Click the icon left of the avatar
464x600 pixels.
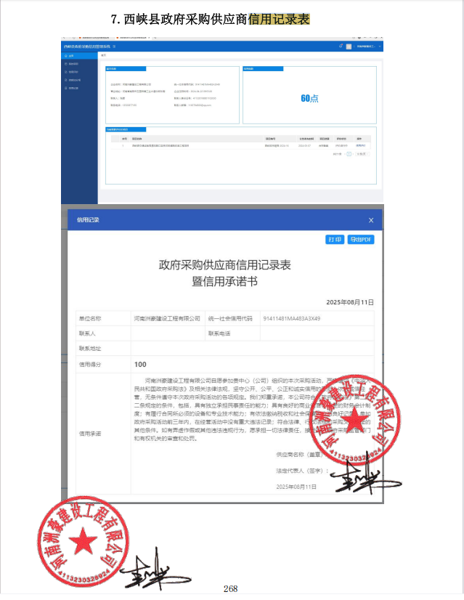click(340, 46)
